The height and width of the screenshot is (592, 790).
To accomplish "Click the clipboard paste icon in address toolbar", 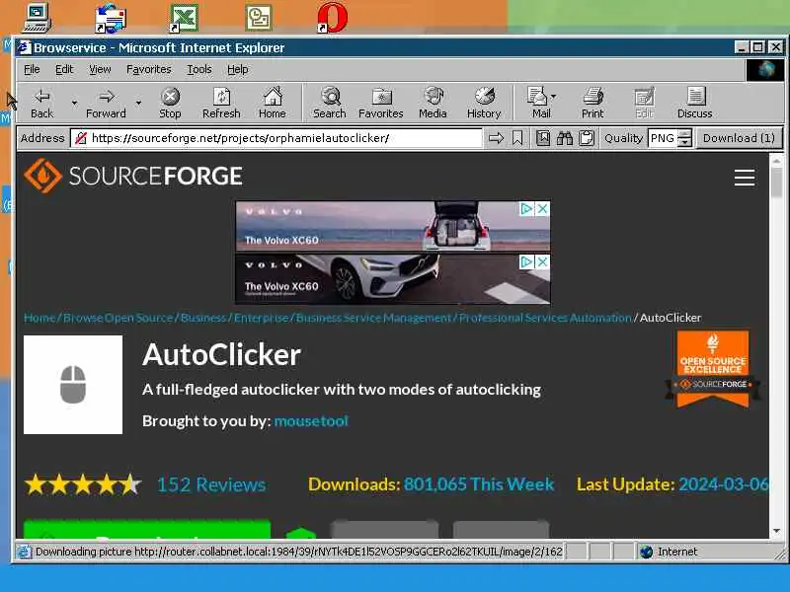I will pos(587,138).
